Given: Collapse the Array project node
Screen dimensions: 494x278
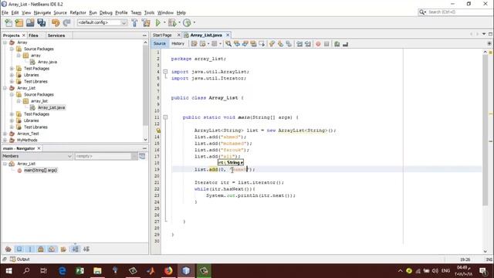Looking at the screenshot, I should tap(5, 42).
